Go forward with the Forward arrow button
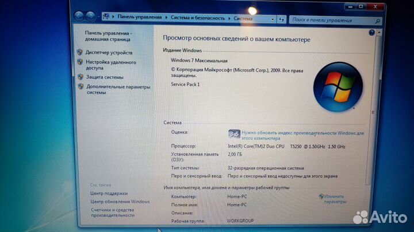This screenshot has height=232, width=414. pos(91,16)
